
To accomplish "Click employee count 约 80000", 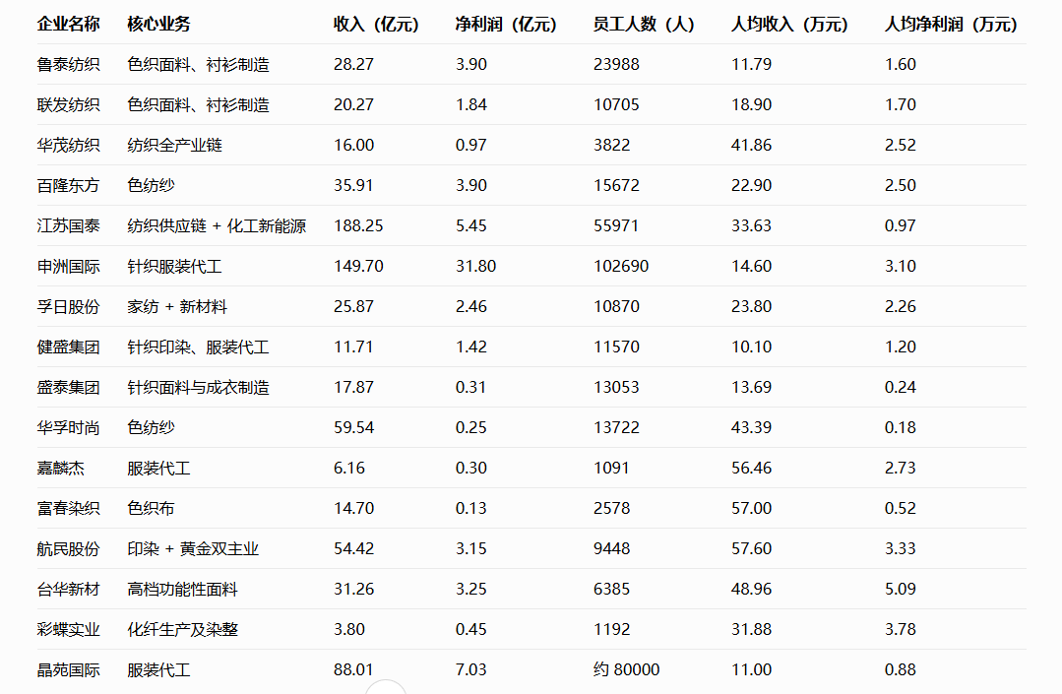I will pyautogui.click(x=627, y=669).
